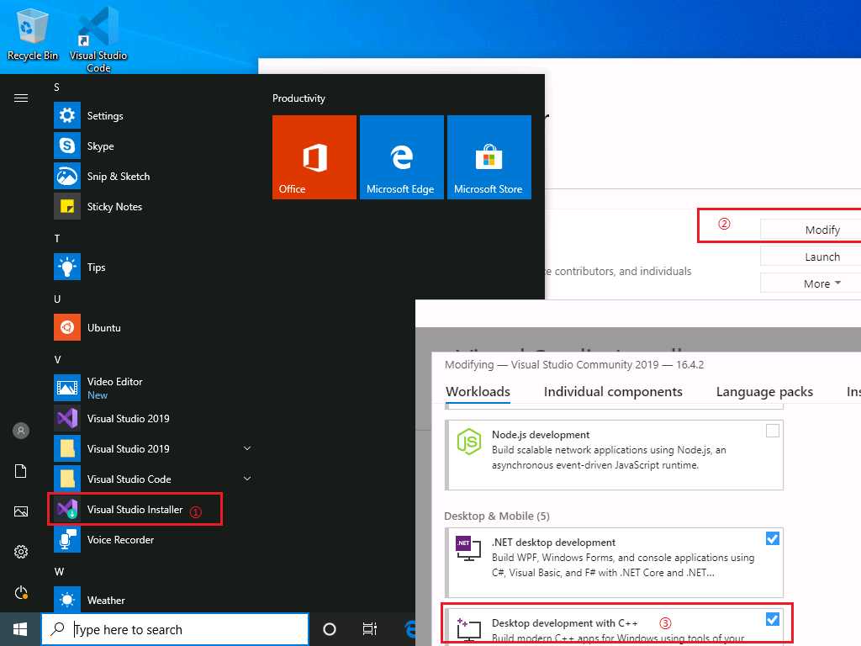Screen dimensions: 861x646
Task: Click the letter T section header
Action: pyautogui.click(x=56, y=238)
